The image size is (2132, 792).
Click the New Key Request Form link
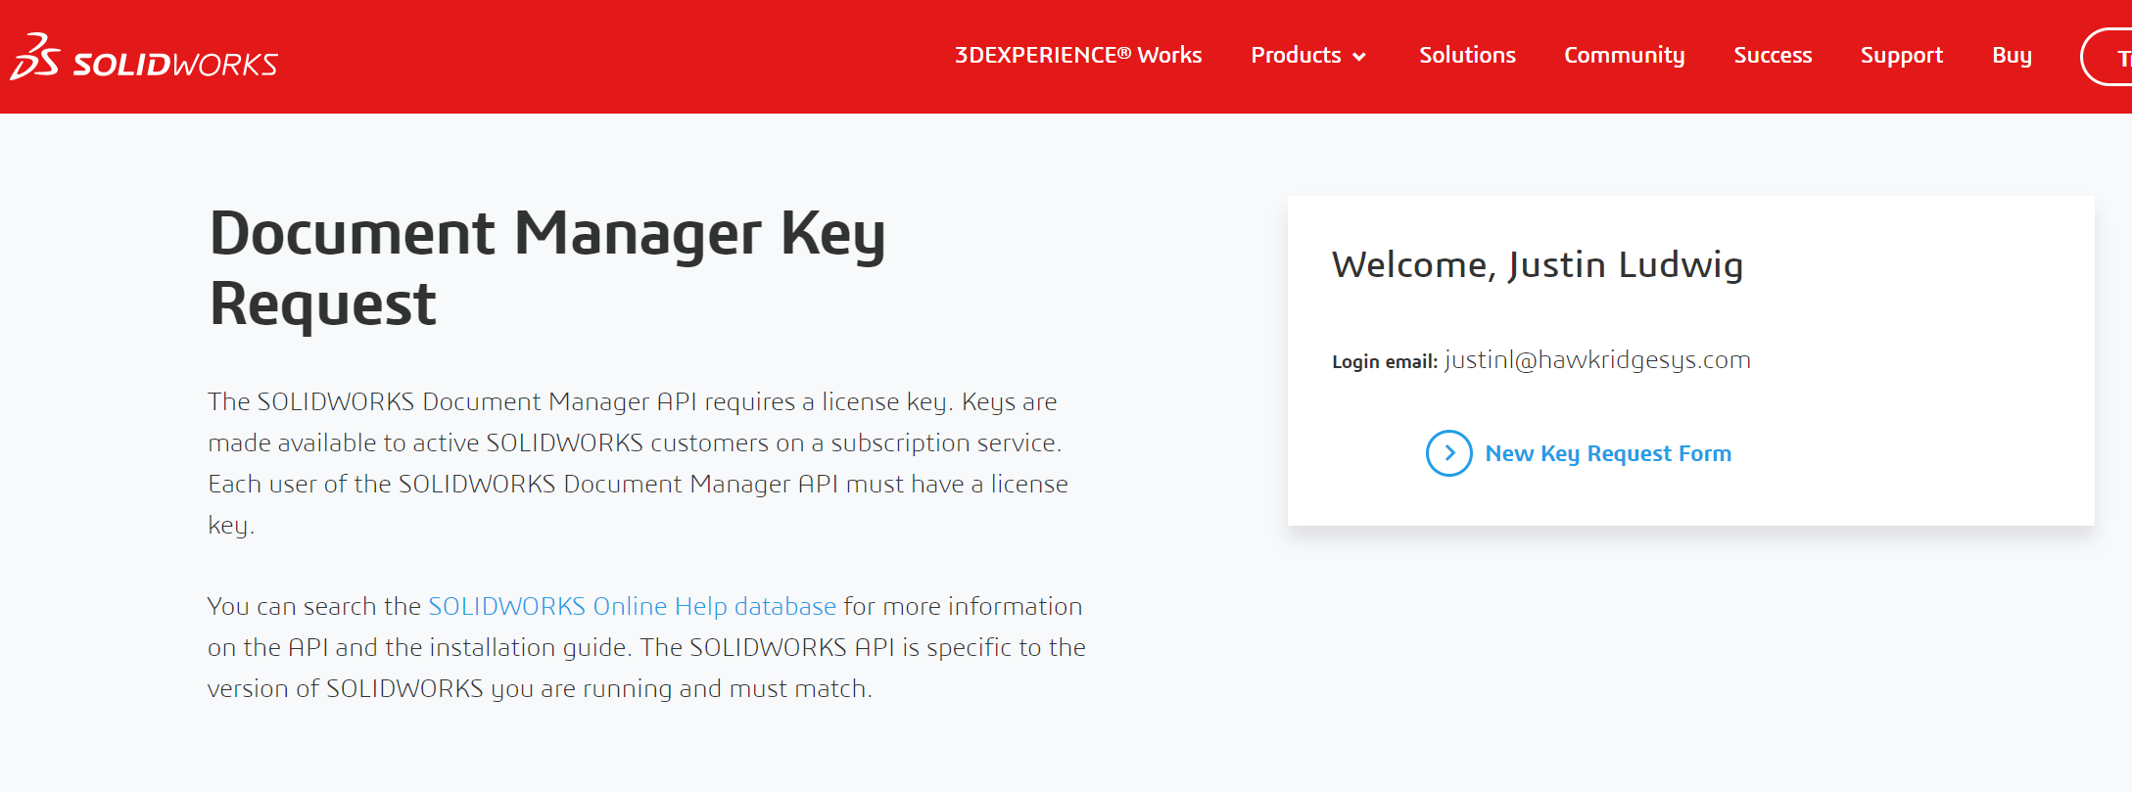pos(1608,453)
